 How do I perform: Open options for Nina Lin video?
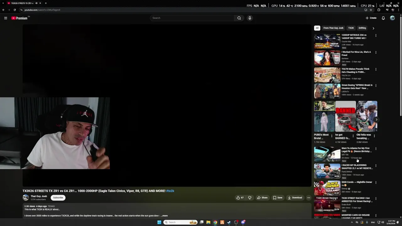pyautogui.click(x=376, y=52)
